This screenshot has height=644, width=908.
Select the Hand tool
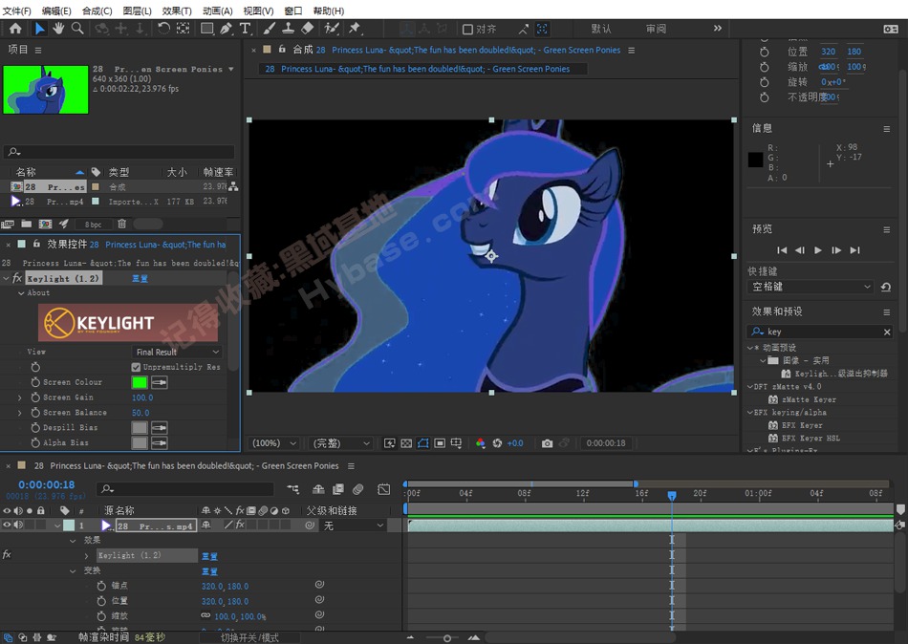click(58, 28)
